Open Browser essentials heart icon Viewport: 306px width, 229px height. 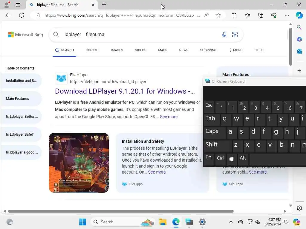coord(274,15)
